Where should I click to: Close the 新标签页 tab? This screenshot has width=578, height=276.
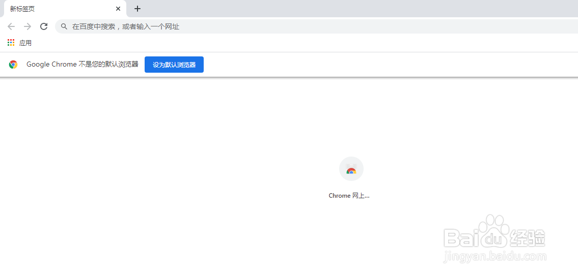pyautogui.click(x=118, y=9)
